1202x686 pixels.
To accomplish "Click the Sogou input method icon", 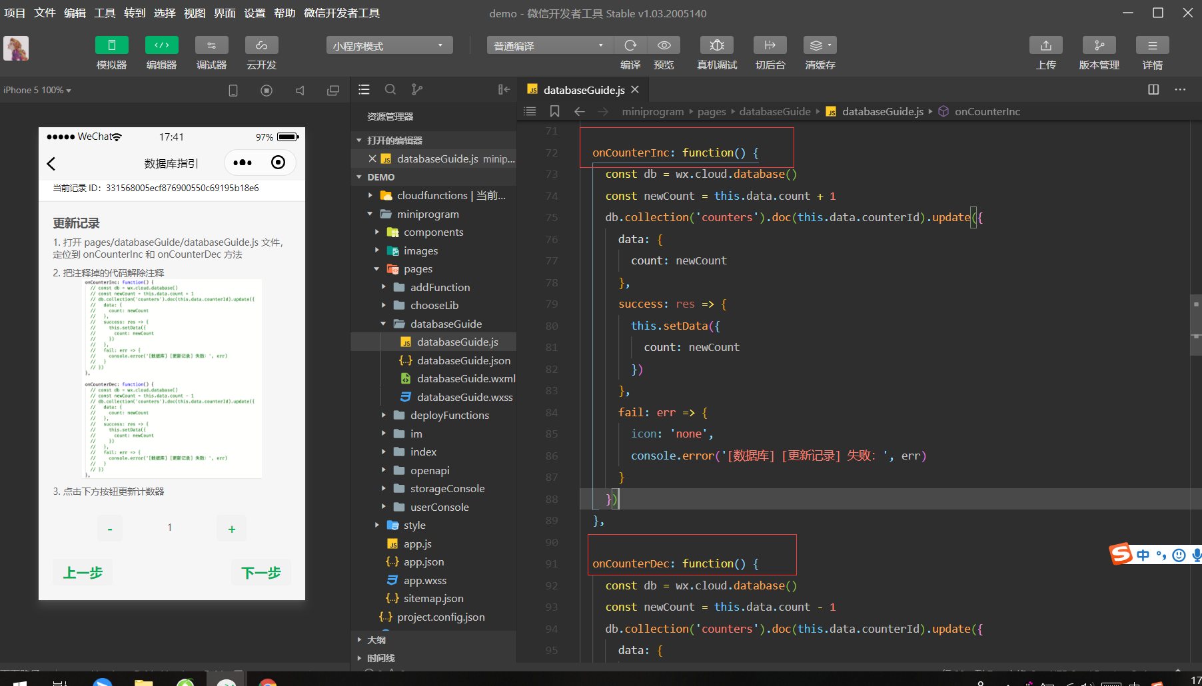I will point(1121,554).
